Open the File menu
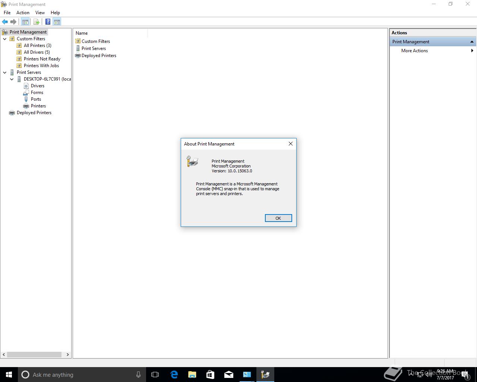 [x=7, y=13]
